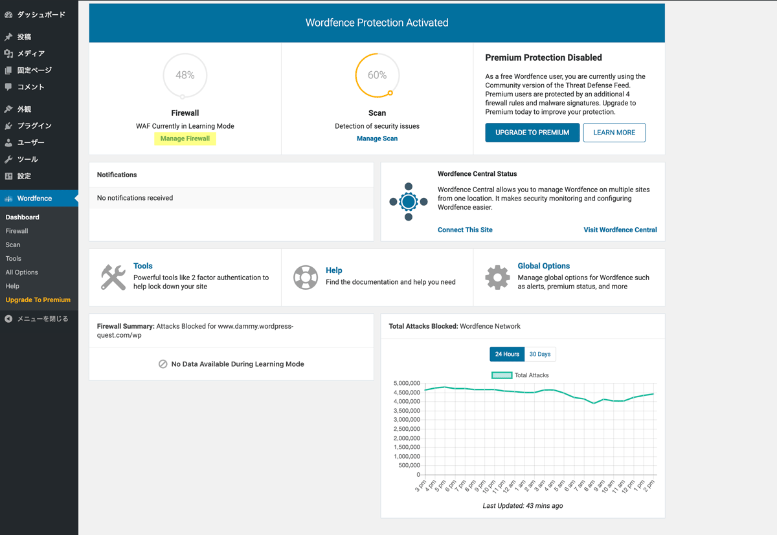Viewport: 777px width, 535px height.
Task: Click the lifebuoy Help icon
Action: [306, 277]
